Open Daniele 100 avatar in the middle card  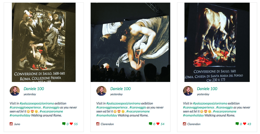(101, 91)
